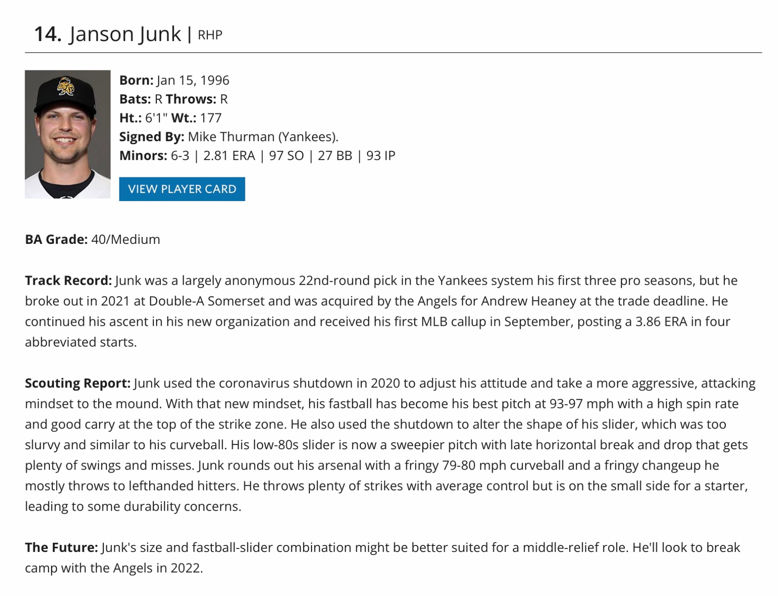This screenshot has width=778, height=596.
Task: Click the VIEW PLAYER CARD button
Action: (x=182, y=189)
